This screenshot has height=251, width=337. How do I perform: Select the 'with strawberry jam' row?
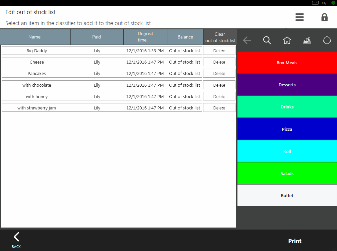37,108
